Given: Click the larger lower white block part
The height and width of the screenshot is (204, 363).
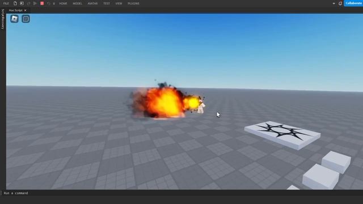Looking at the screenshot, I should [x=321, y=177].
